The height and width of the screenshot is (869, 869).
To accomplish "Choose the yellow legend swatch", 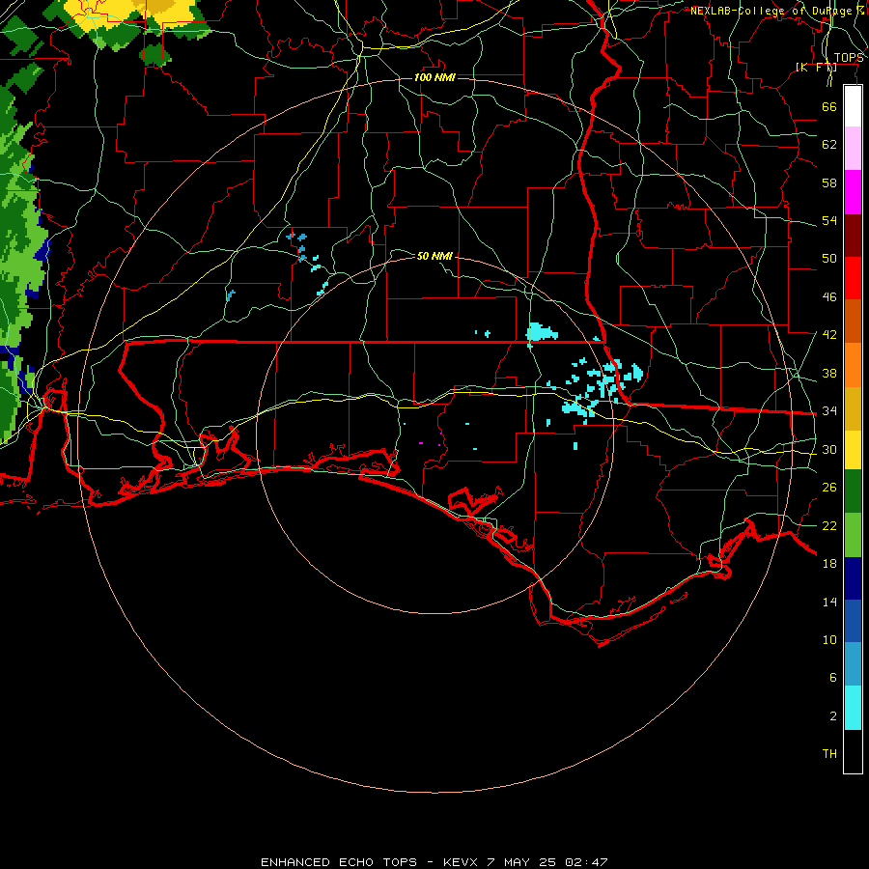I will tap(853, 450).
